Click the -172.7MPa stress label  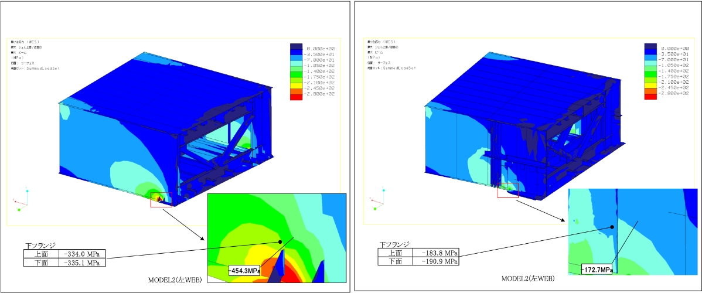coord(597,270)
